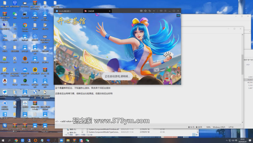Select the MuMu模拟器12 desktop shortcut

tap(25, 72)
